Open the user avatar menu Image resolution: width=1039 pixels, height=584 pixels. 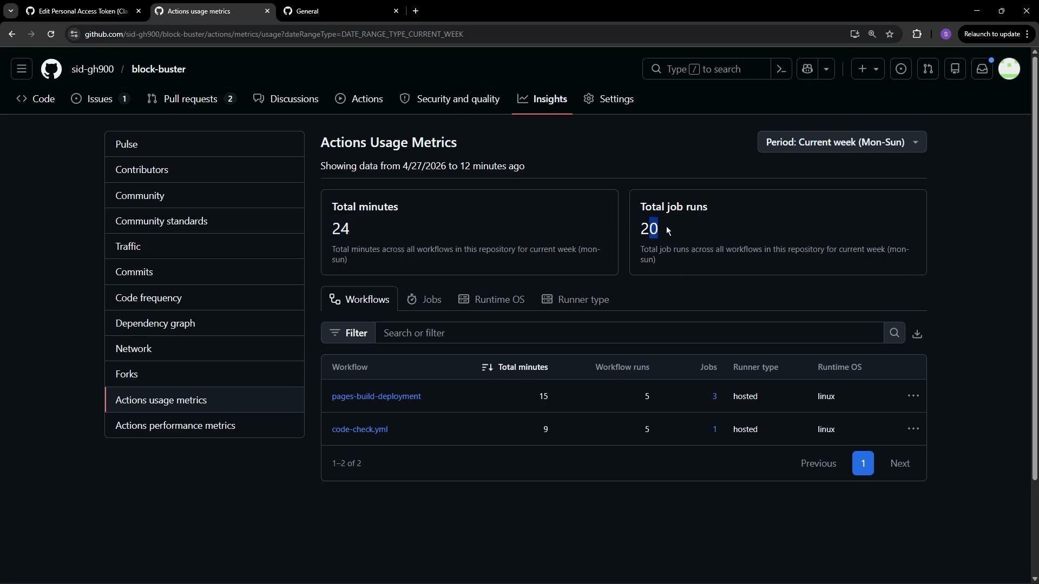click(x=1009, y=69)
